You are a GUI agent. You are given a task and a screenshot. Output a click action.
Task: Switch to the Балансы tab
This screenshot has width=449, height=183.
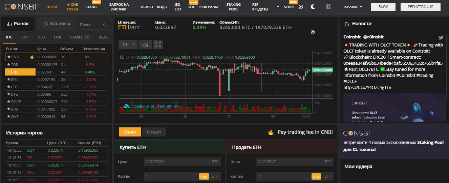click(57, 24)
